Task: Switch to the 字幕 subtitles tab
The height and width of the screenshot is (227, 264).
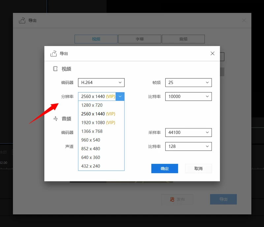Action: click(x=139, y=39)
